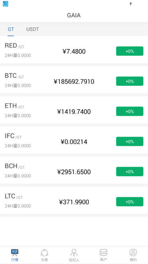Viewport: 148px width, 264px height.
Task: Tap the app logo in status bar
Action: point(5,4)
